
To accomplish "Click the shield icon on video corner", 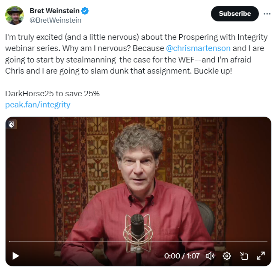I will point(11,124).
